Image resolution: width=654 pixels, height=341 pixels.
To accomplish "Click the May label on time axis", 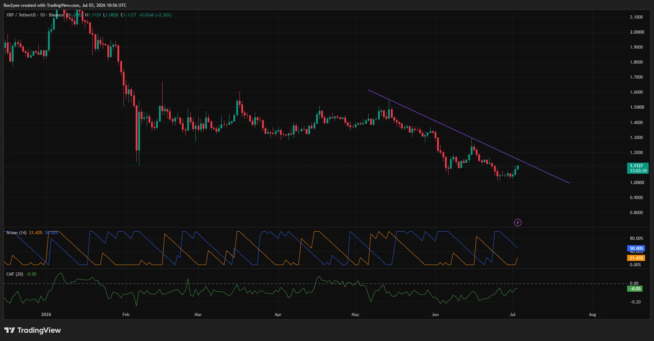I will click(355, 315).
